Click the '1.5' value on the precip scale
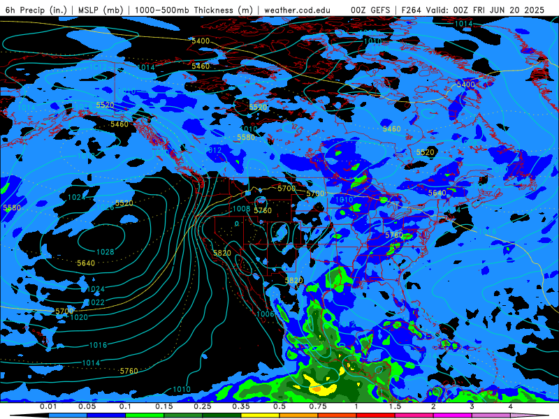 coord(395,406)
